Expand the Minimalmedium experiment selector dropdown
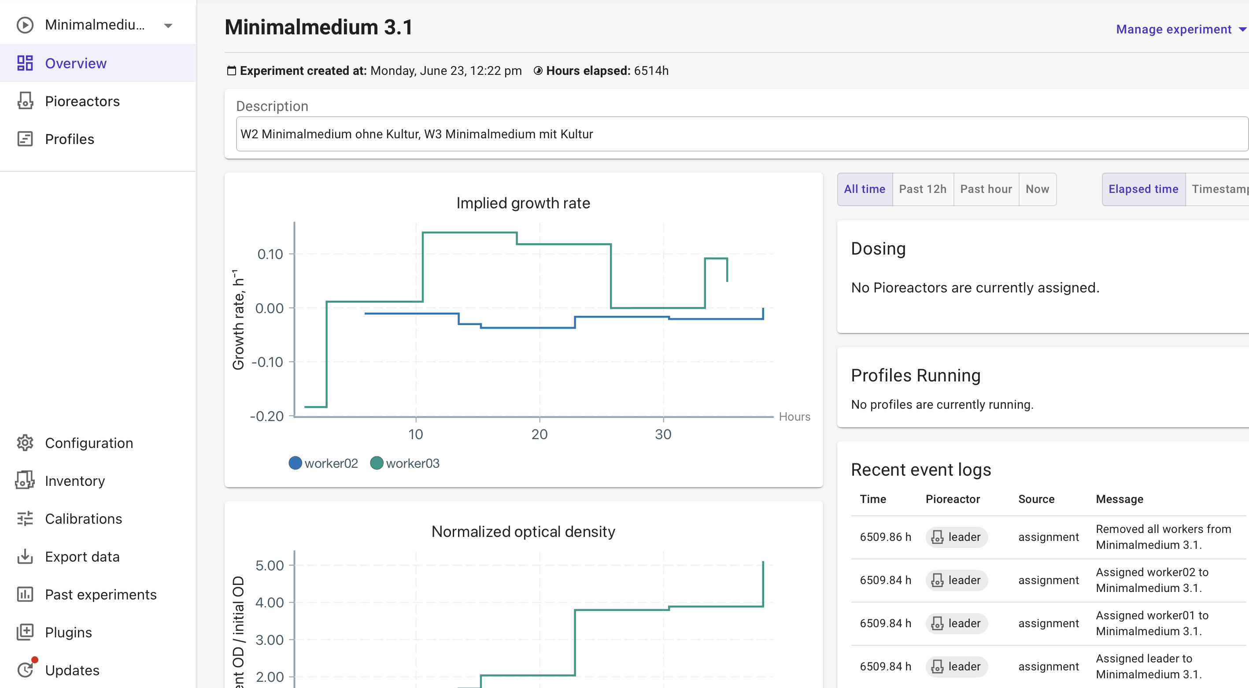 (168, 25)
